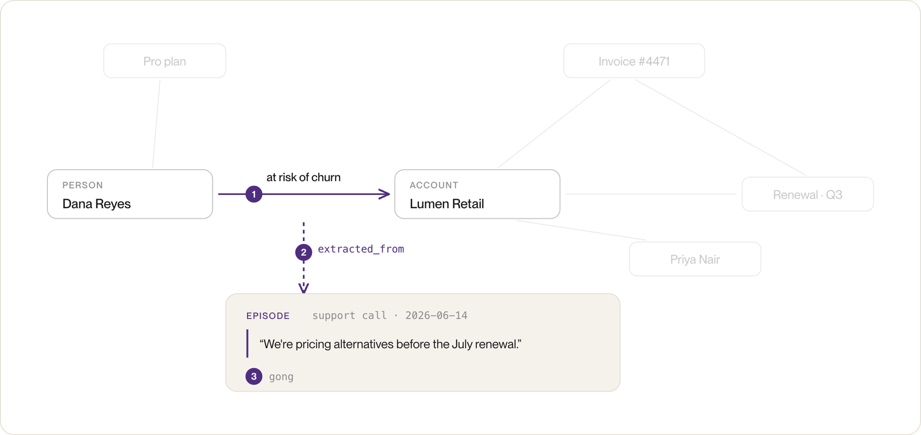Viewport: 921px width, 435px height.
Task: Click the 'at risk of churn' edge label
Action: (303, 177)
